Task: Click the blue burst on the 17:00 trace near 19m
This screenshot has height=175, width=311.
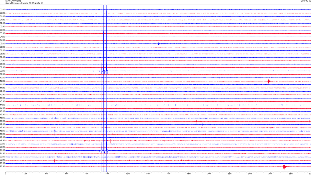Action: 203,124
